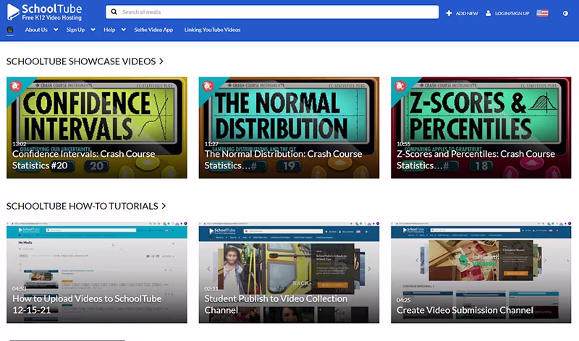Open Z-Scores and Percentiles: Crash Course title
Viewport: 579px width, 341px height.
476,160
